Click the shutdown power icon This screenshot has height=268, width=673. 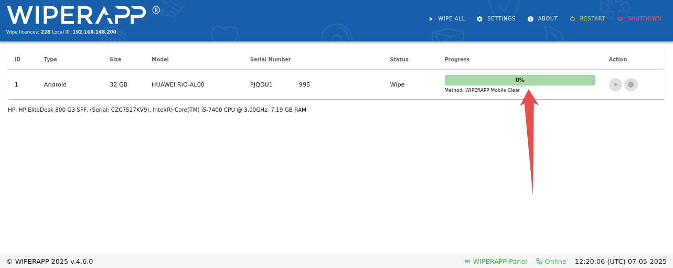[x=620, y=19]
